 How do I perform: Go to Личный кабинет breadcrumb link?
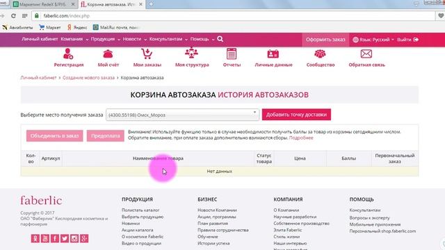pyautogui.click(x=38, y=78)
